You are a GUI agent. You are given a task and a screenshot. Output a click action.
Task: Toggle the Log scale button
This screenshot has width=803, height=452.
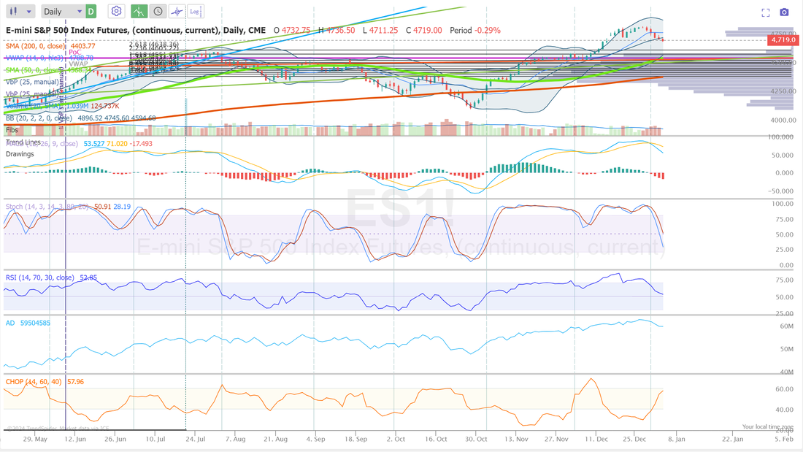[x=196, y=11]
